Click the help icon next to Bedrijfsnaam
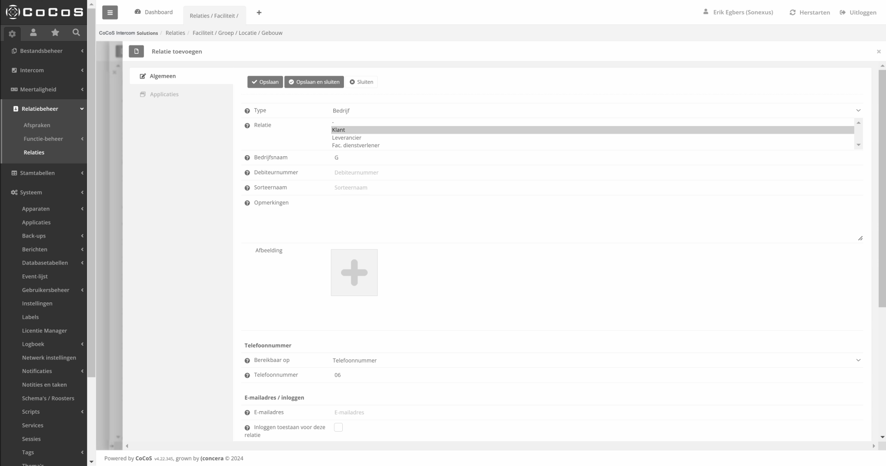 click(247, 158)
